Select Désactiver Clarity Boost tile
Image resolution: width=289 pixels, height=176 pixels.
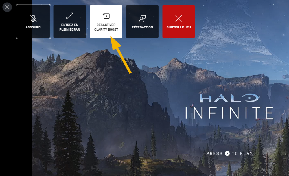[x=106, y=21]
